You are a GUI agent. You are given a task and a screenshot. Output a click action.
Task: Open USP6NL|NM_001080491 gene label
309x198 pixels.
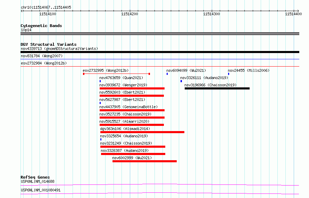pos(41,190)
